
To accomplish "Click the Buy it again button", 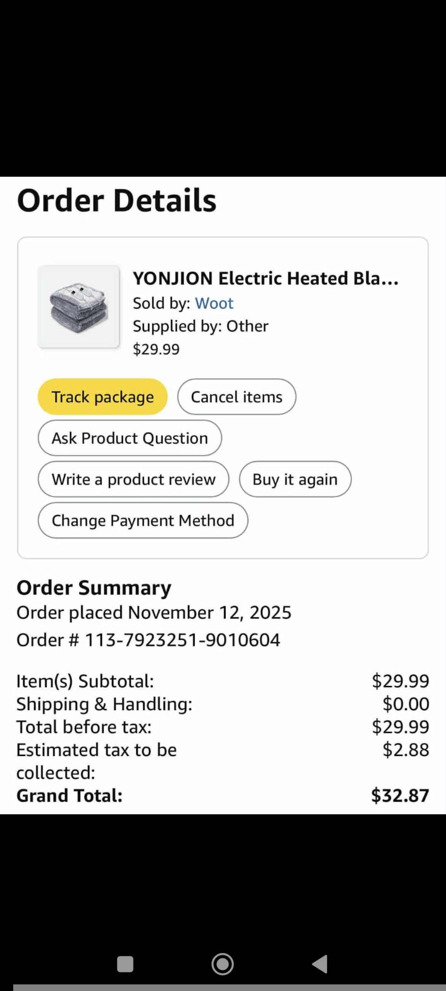I will [x=295, y=479].
